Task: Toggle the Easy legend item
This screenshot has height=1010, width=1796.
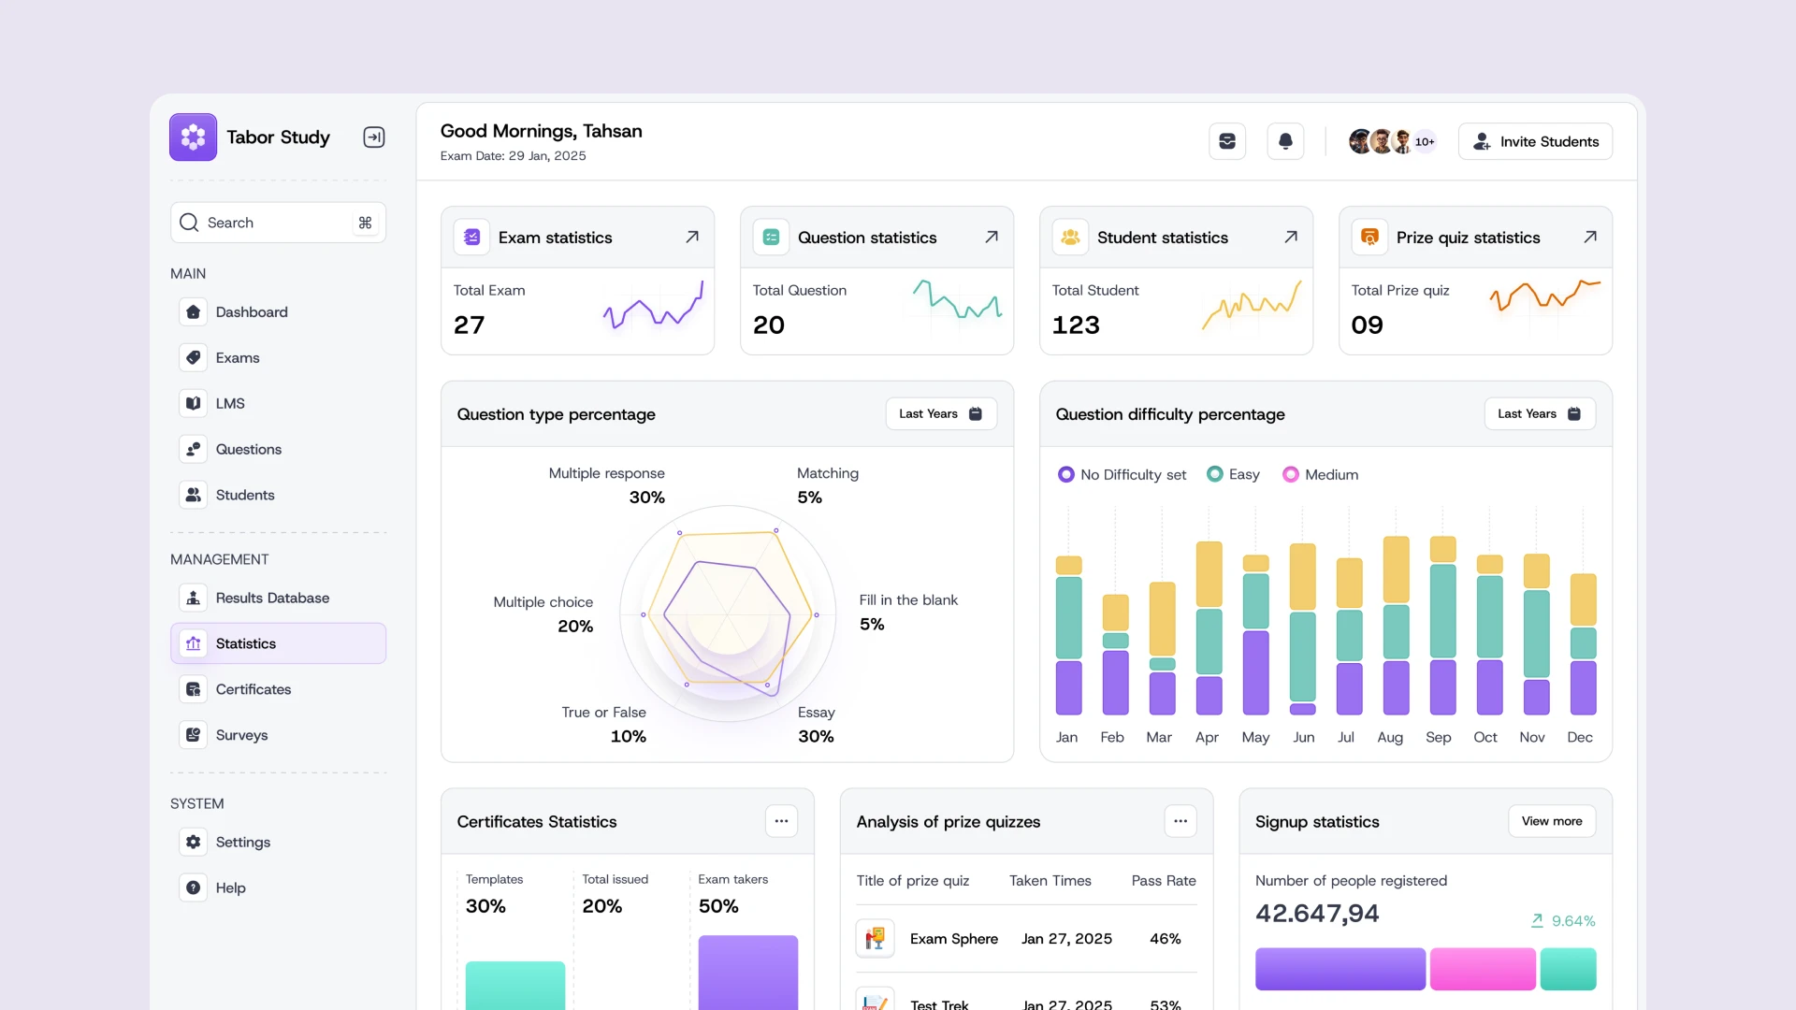Action: (1233, 474)
